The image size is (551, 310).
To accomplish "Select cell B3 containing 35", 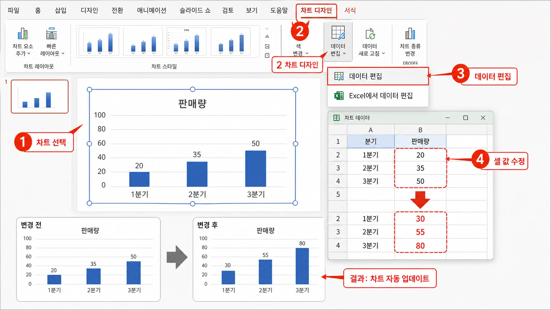I will (420, 168).
